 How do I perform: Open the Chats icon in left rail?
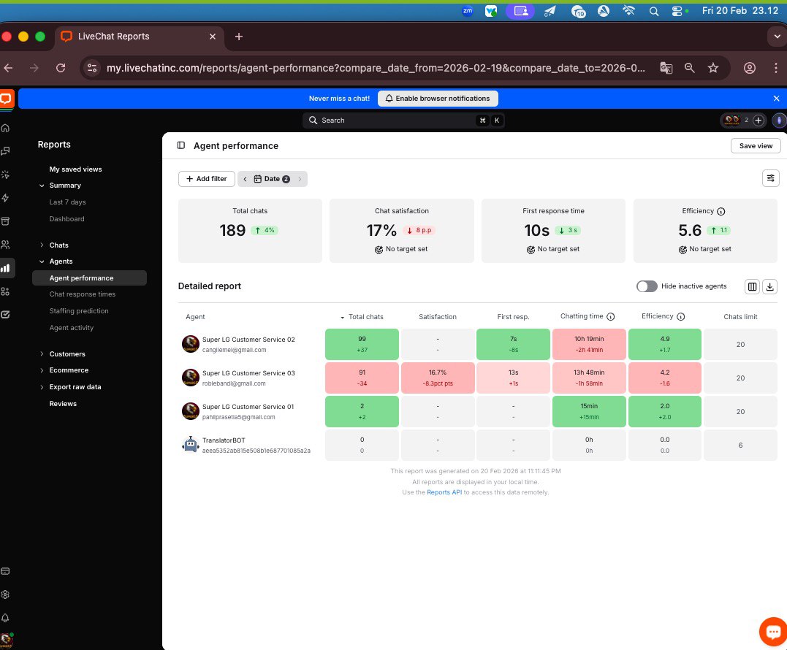pyautogui.click(x=6, y=151)
